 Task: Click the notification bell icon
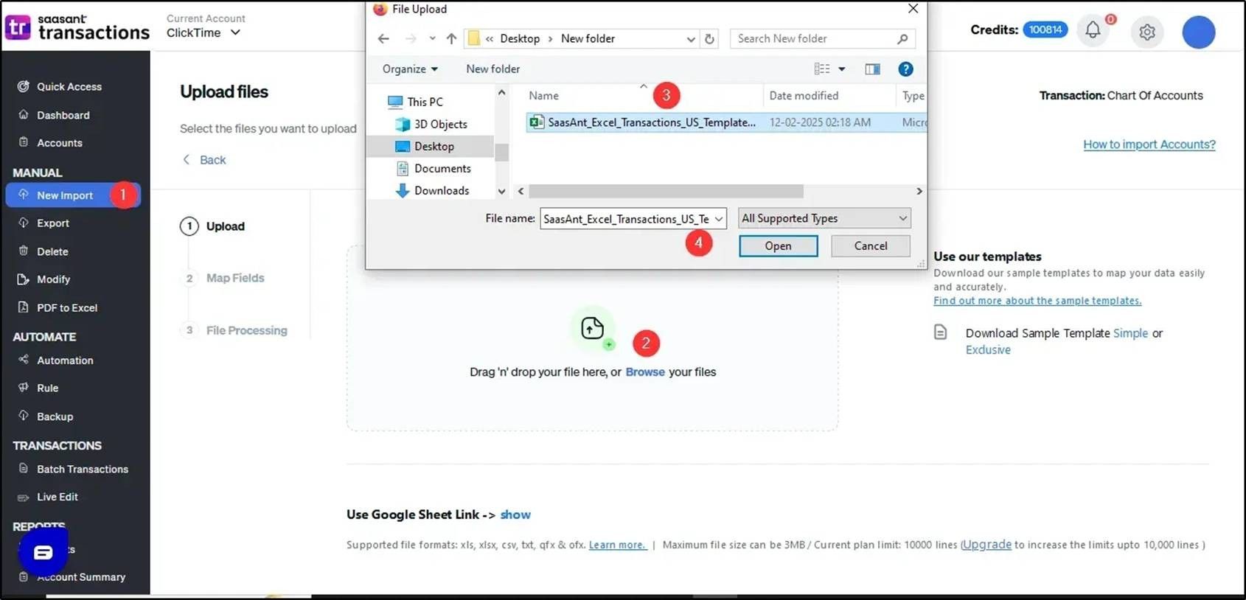[x=1093, y=30]
